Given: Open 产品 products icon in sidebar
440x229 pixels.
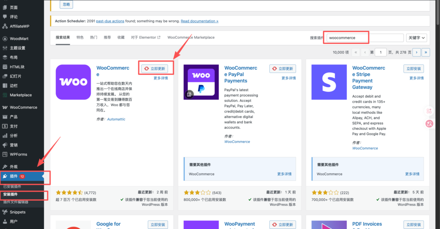Looking at the screenshot, I should [x=5, y=117].
